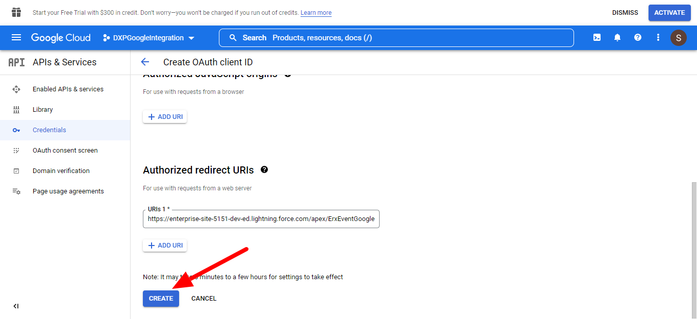Go back using the left arrow
Image resolution: width=697 pixels, height=319 pixels.
pos(145,62)
